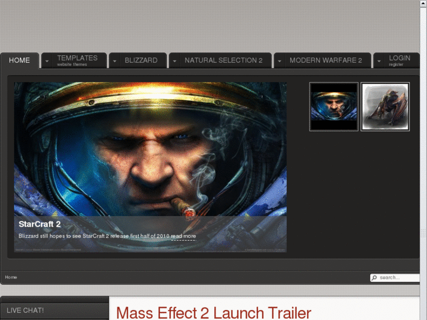Open the Mass Effect 2 Launch Trailer article

coord(214,312)
